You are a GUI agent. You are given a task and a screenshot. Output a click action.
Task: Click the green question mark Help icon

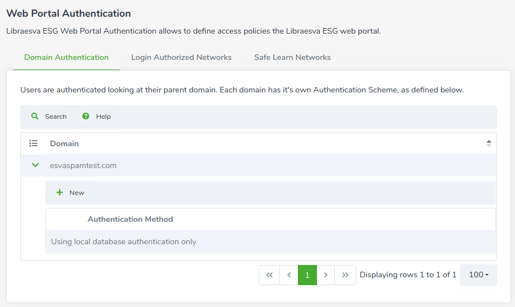coord(86,116)
